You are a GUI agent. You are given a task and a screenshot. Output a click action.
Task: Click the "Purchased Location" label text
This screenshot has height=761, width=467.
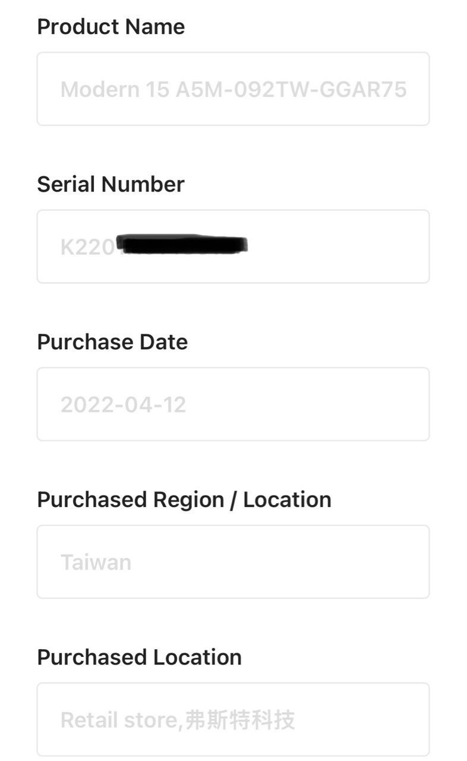139,657
